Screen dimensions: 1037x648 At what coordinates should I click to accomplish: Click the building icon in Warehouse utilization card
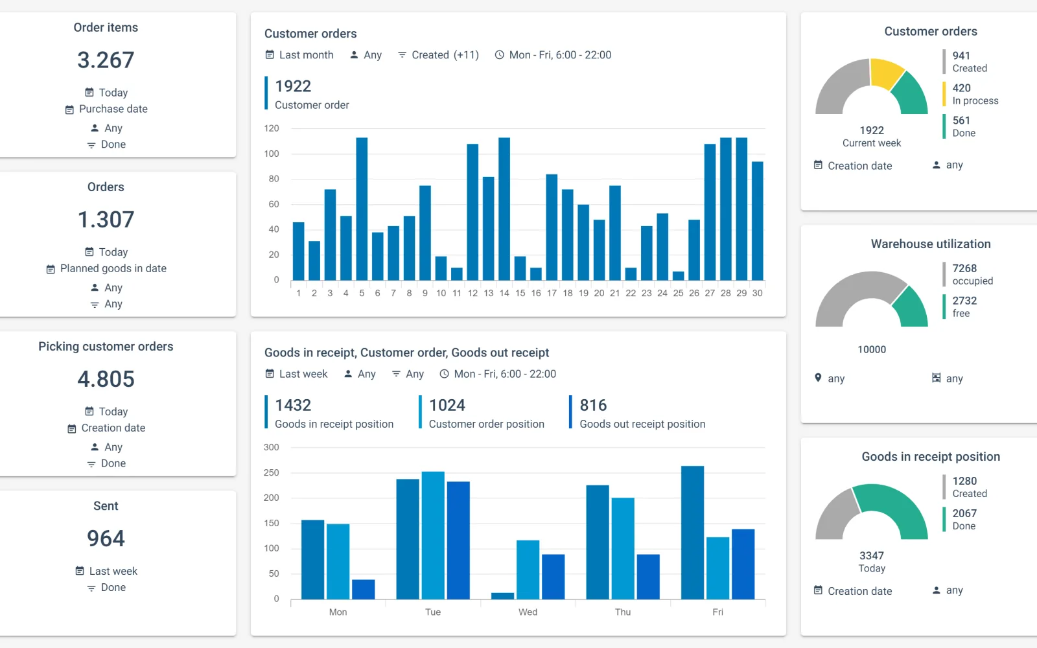pyautogui.click(x=936, y=378)
